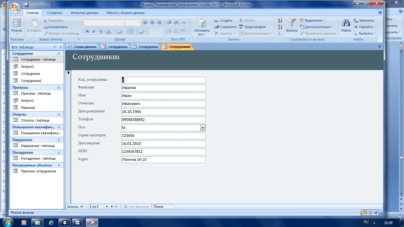Open the font name combo box
404x227 pixels.
click(104, 23)
